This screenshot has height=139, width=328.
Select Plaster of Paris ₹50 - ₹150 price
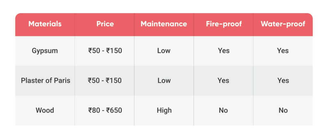coord(105,80)
